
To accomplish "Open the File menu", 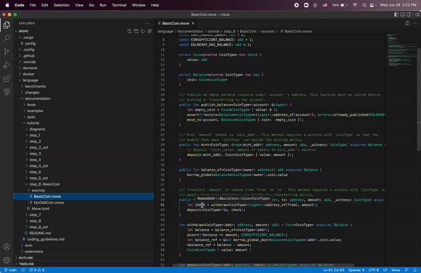I will tap(33, 5).
